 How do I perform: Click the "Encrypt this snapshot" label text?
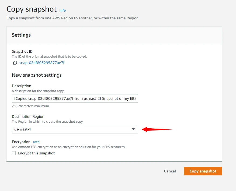point(36,153)
